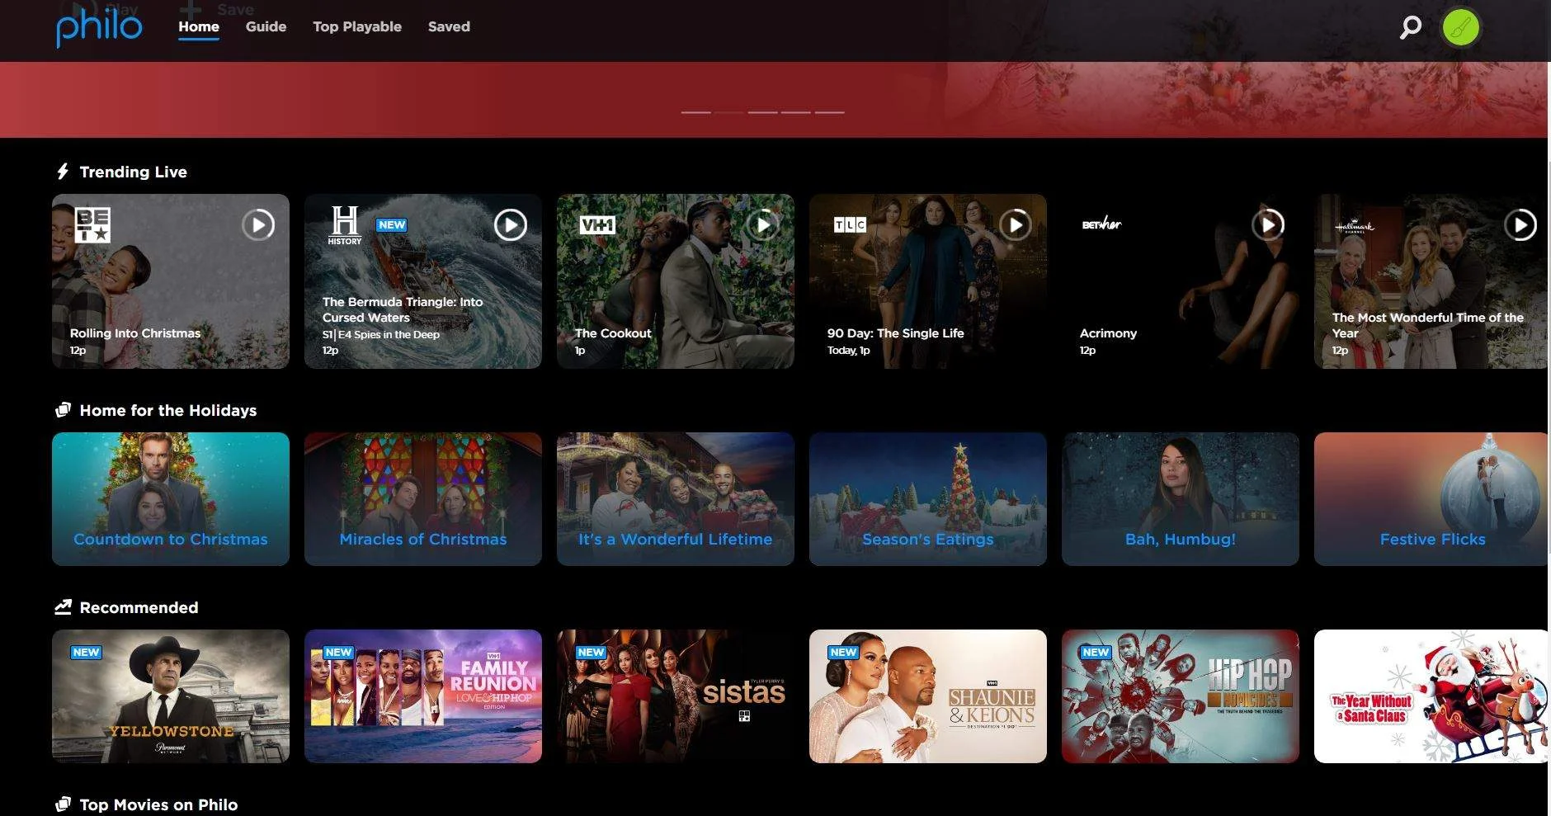Open the Sistas show card
1551x816 pixels.
click(676, 696)
